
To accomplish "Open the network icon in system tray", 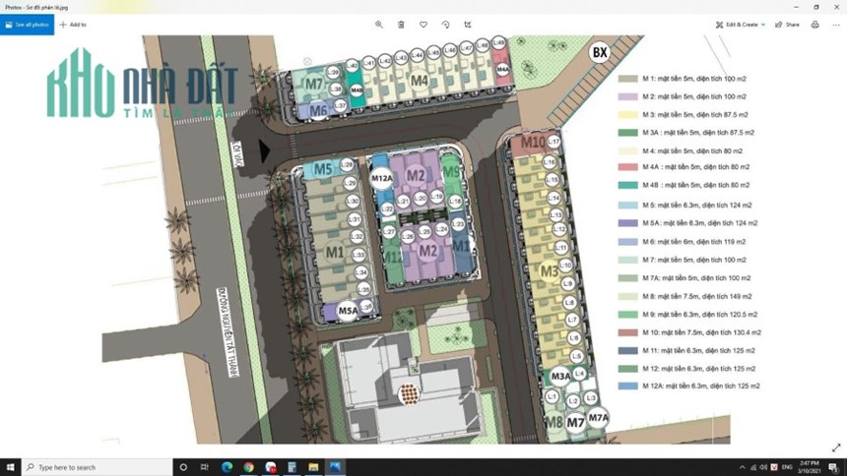I will click(753, 467).
